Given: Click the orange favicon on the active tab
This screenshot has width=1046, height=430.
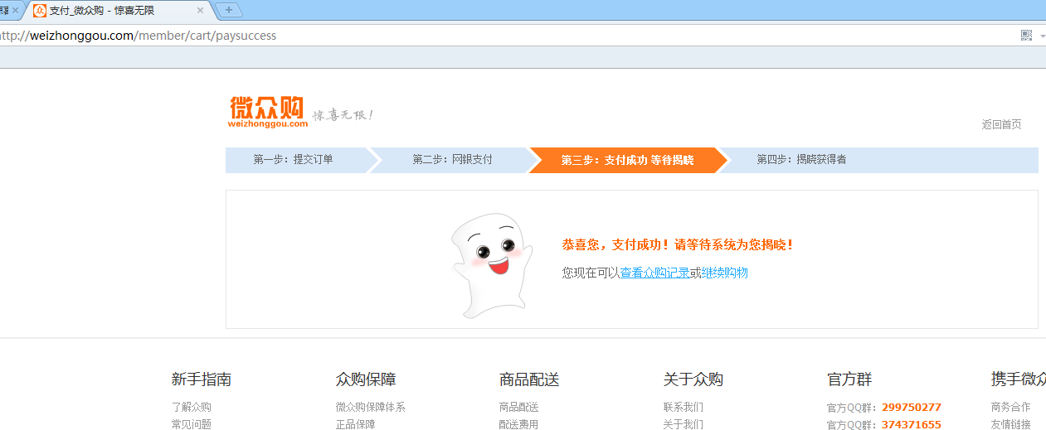Looking at the screenshot, I should coord(40,11).
